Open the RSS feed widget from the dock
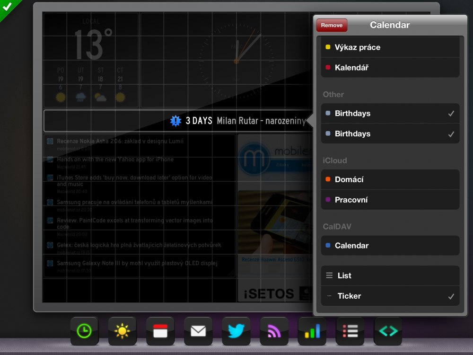This screenshot has width=473, height=355. tap(273, 331)
